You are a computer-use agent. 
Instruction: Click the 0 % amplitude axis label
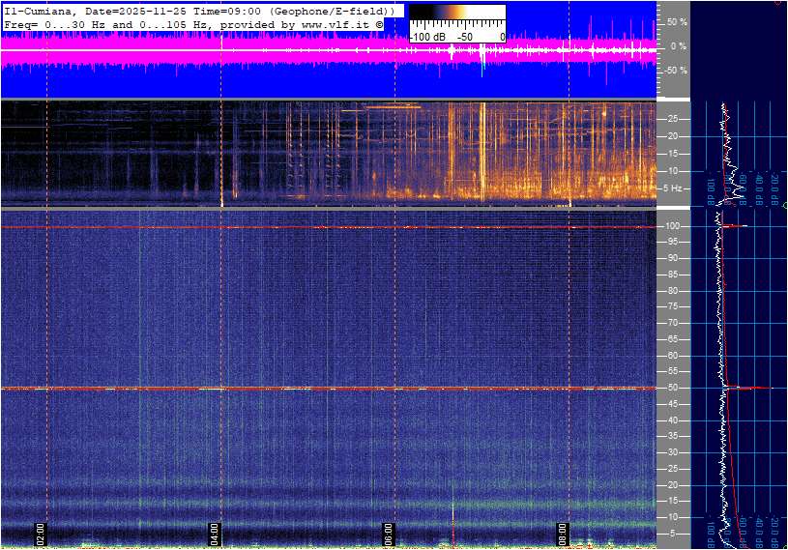[679, 46]
